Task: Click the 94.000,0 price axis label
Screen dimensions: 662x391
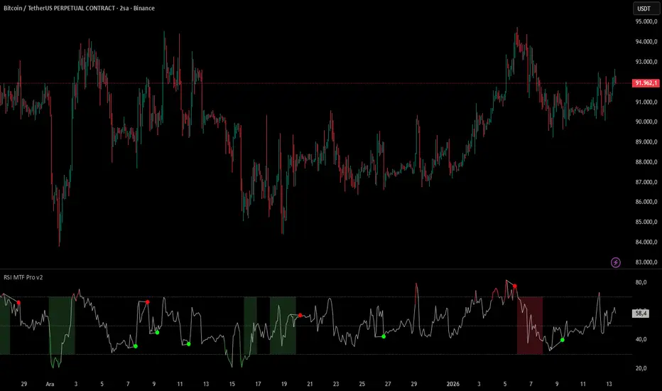Action: coord(646,41)
